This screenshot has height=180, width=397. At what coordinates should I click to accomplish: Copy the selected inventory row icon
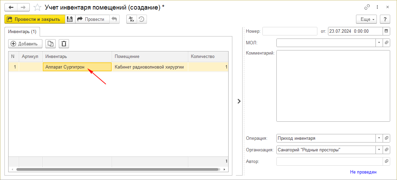point(50,44)
